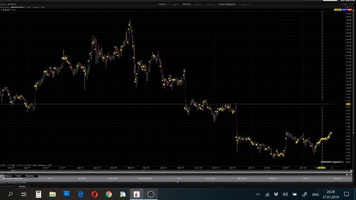Open Task View on the taskbar
The height and width of the screenshot is (200, 356).
tap(24, 194)
